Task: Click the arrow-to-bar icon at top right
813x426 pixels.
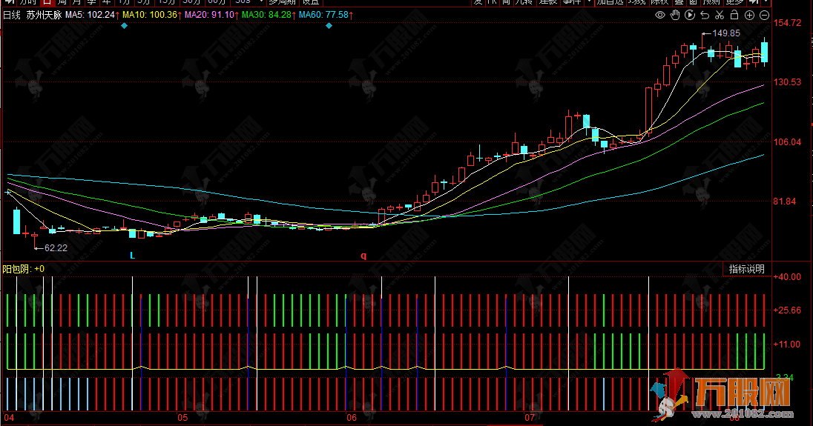Action: (x=754, y=2)
